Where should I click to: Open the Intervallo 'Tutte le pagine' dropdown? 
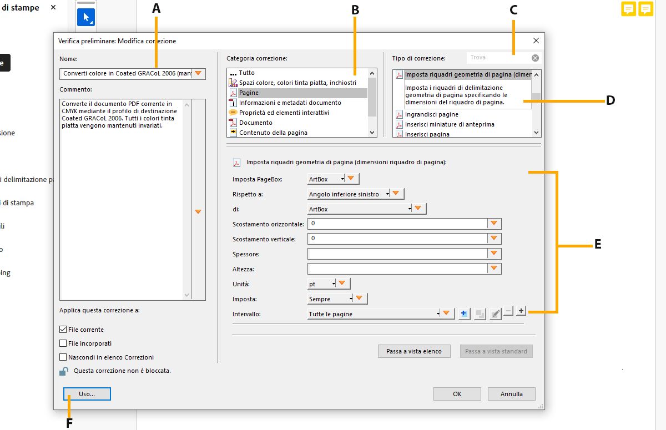(x=374, y=313)
